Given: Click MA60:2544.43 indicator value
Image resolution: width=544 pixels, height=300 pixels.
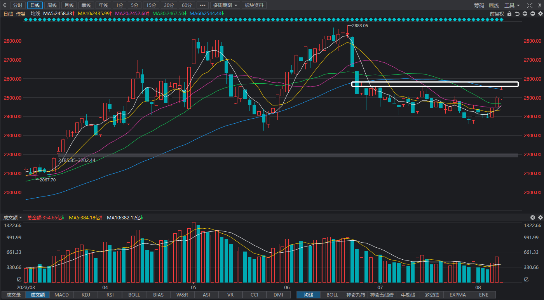Looking at the screenshot, I should click(207, 13).
